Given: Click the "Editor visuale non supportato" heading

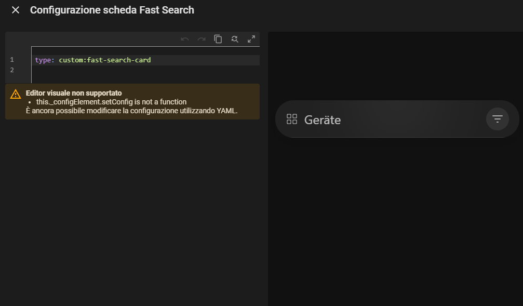Looking at the screenshot, I should click(x=74, y=93).
